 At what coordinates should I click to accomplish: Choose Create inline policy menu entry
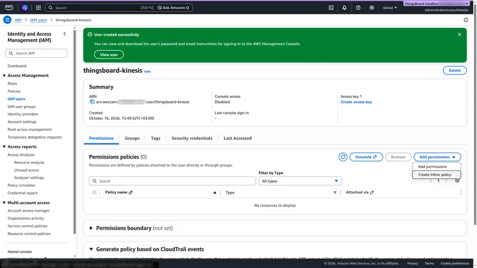436,174
